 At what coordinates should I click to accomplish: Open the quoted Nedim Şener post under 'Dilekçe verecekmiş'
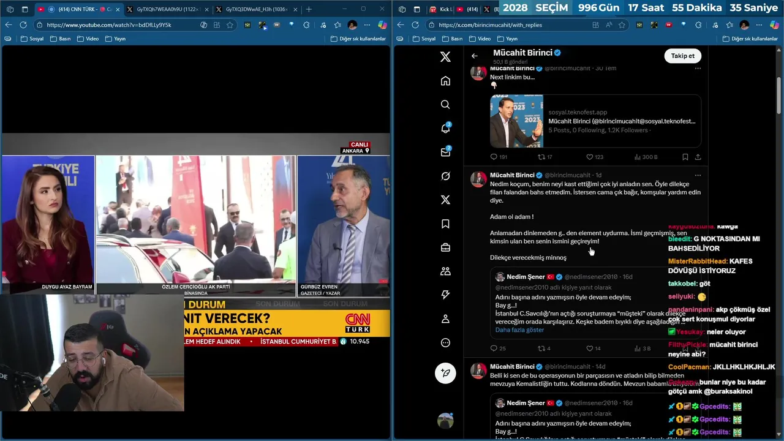tap(595, 303)
